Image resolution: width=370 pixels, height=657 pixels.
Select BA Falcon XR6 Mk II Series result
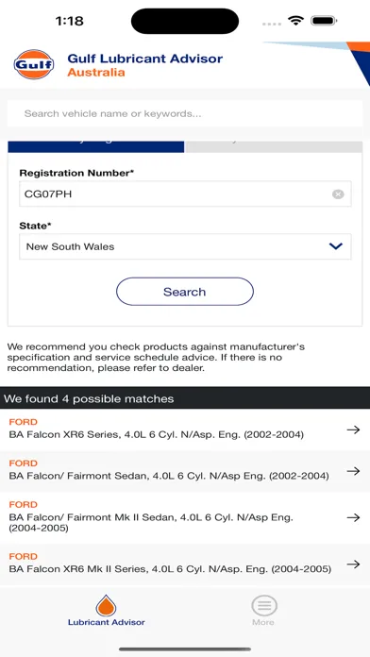coord(185,564)
